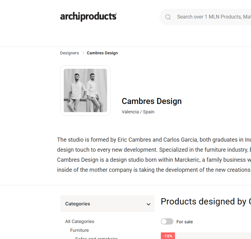Click the 'For sale' text label

click(x=185, y=222)
